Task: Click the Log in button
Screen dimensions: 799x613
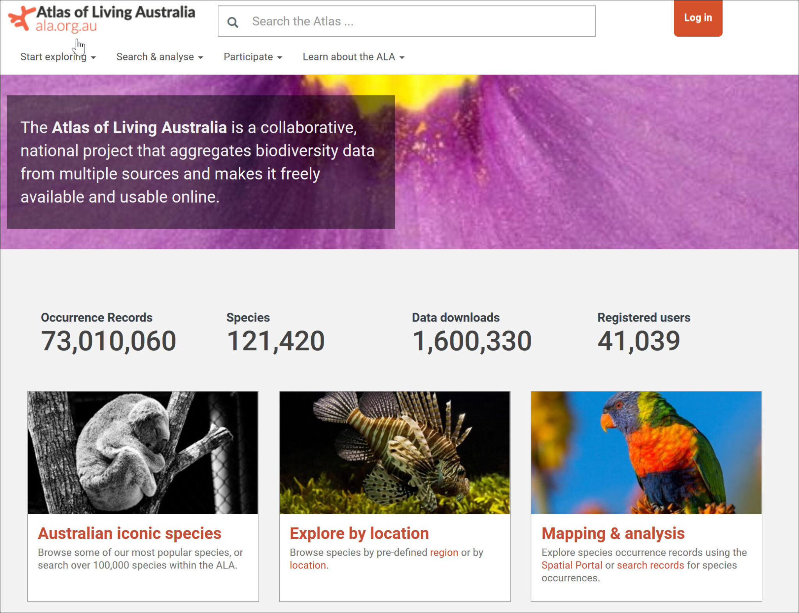Action: pos(698,18)
